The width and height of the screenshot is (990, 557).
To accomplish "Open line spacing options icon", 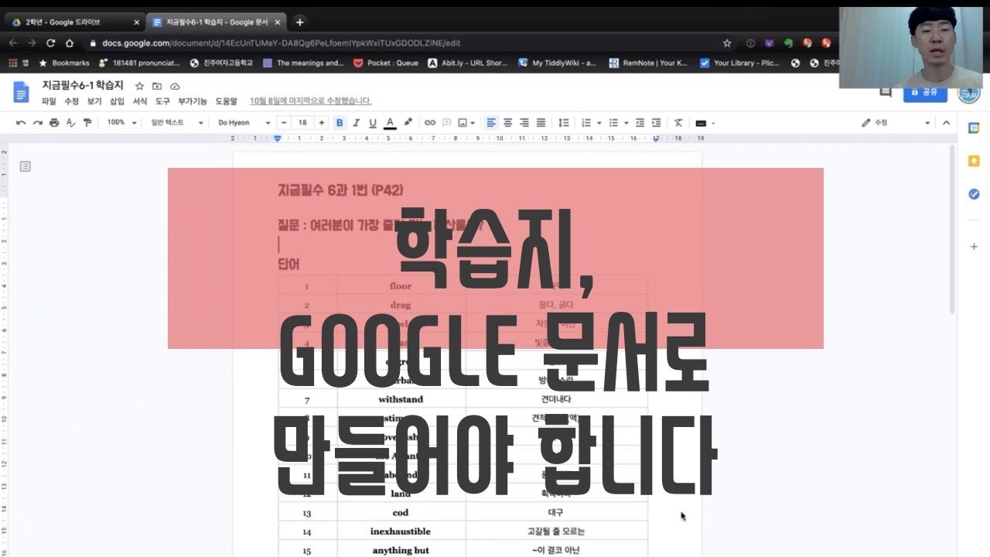I will (x=563, y=122).
